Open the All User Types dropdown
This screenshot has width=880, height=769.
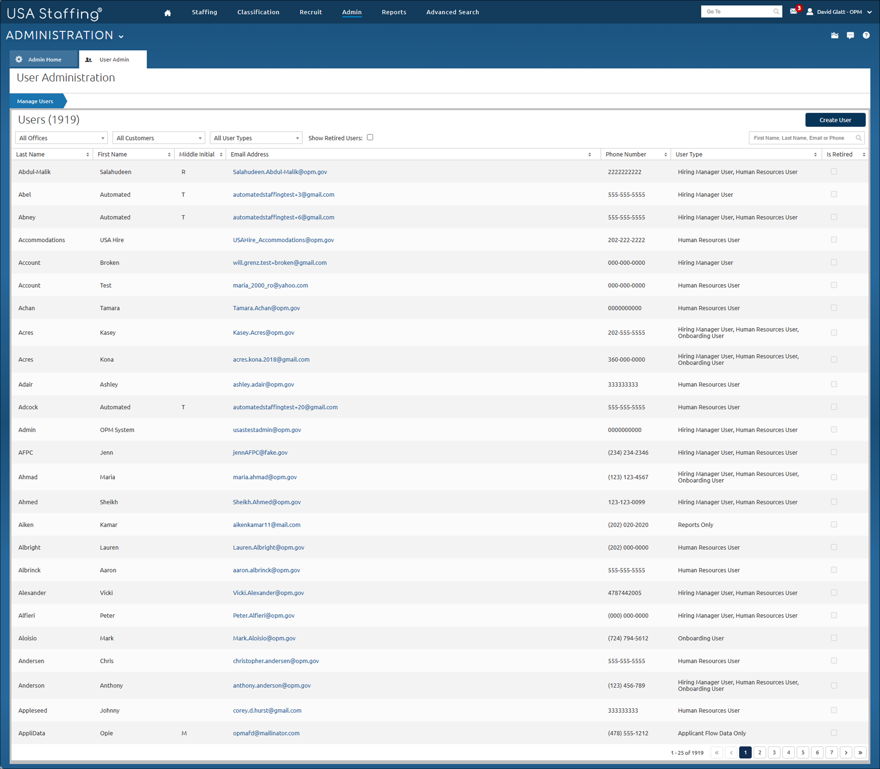pyautogui.click(x=256, y=138)
